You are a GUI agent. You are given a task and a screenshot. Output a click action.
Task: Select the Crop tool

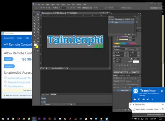click(35, 20)
